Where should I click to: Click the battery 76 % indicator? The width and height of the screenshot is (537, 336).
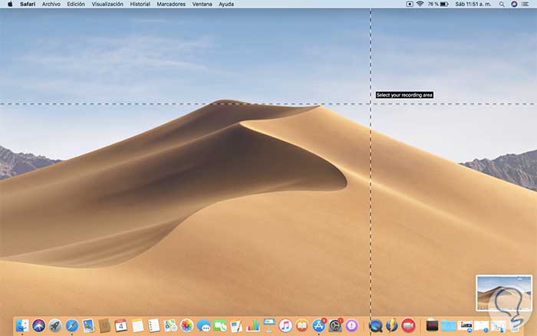click(438, 4)
